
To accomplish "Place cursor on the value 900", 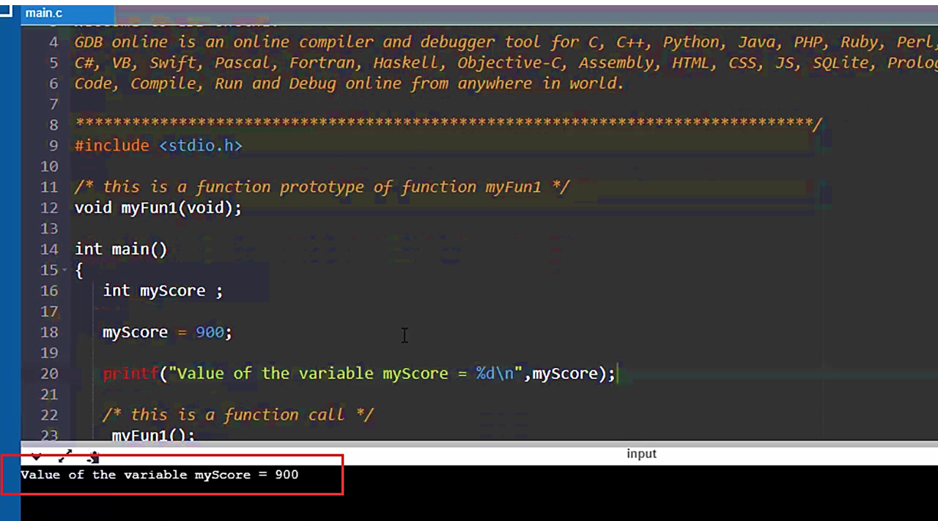I will 210,332.
